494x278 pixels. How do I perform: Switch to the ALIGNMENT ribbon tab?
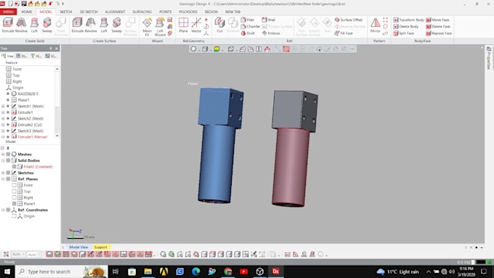click(115, 12)
